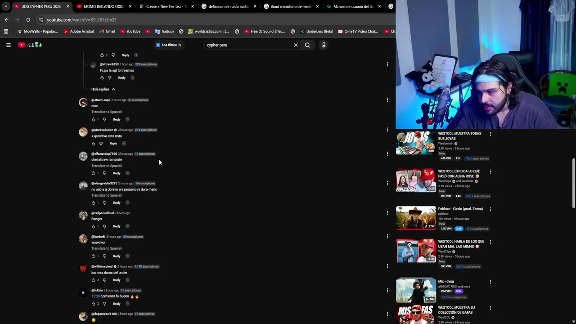Image resolution: width=576 pixels, height=324 pixels.
Task: Dislike the 'duro' comment by @JKomi.mp3
Action: (x=104, y=120)
